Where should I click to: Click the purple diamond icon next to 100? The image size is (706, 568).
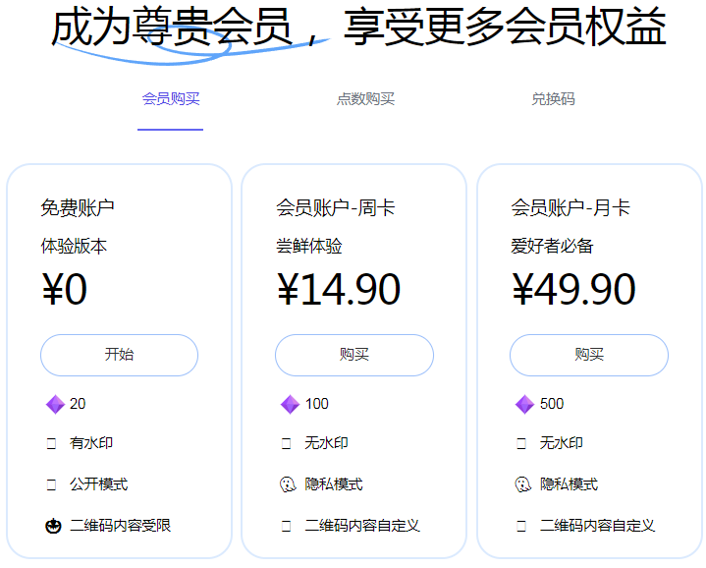290,404
